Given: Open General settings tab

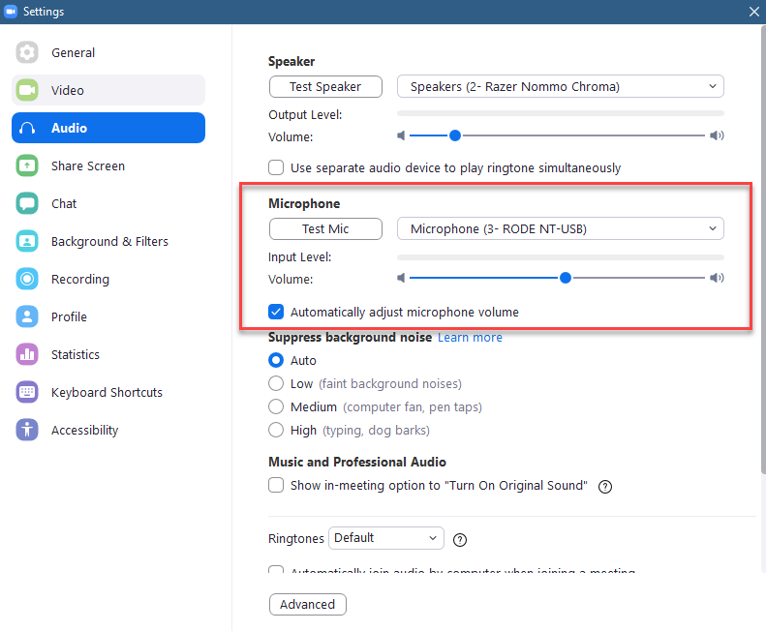Looking at the screenshot, I should [108, 52].
